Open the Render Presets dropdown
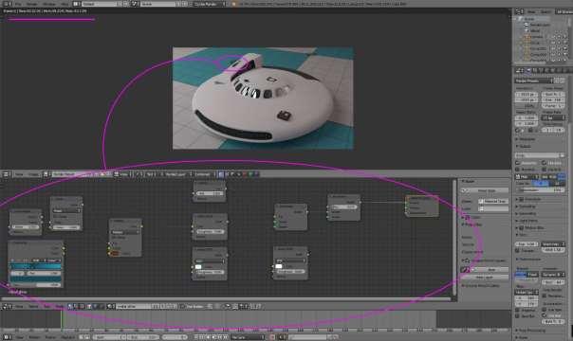This screenshot has height=341, width=573. (534, 81)
